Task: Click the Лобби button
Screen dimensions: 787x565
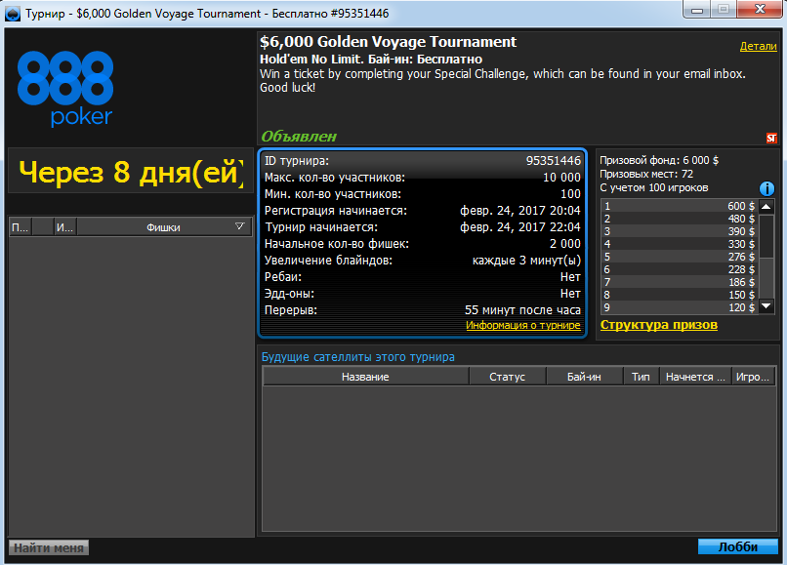Action: tap(738, 546)
